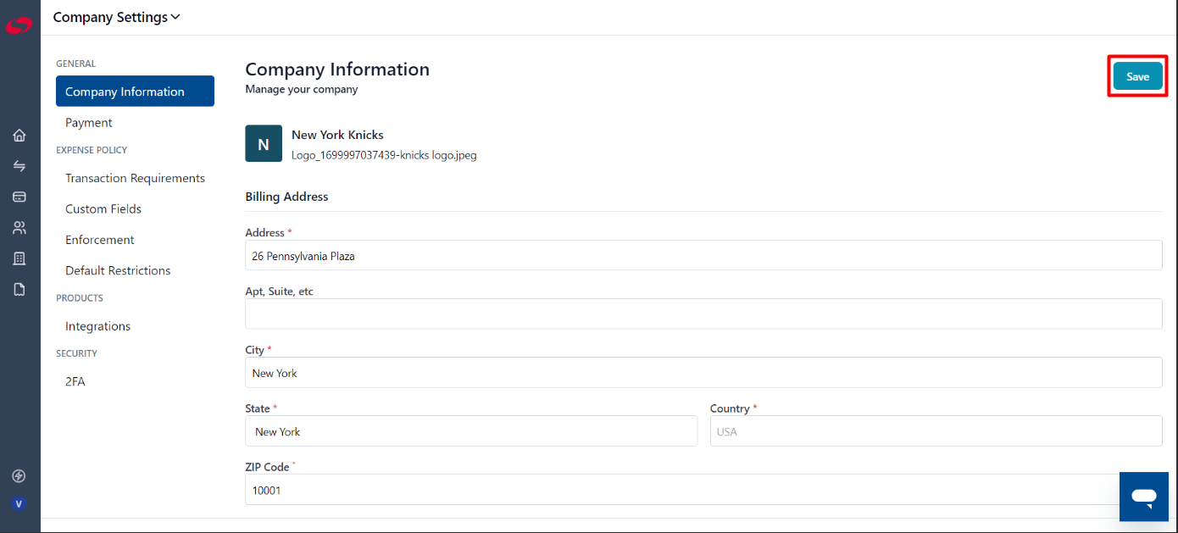Open 2FA security settings
This screenshot has height=533, width=1178.
coord(75,381)
